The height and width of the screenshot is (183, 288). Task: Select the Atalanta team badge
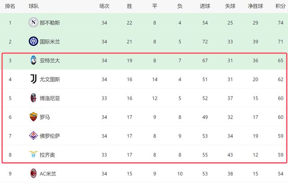tap(33, 60)
